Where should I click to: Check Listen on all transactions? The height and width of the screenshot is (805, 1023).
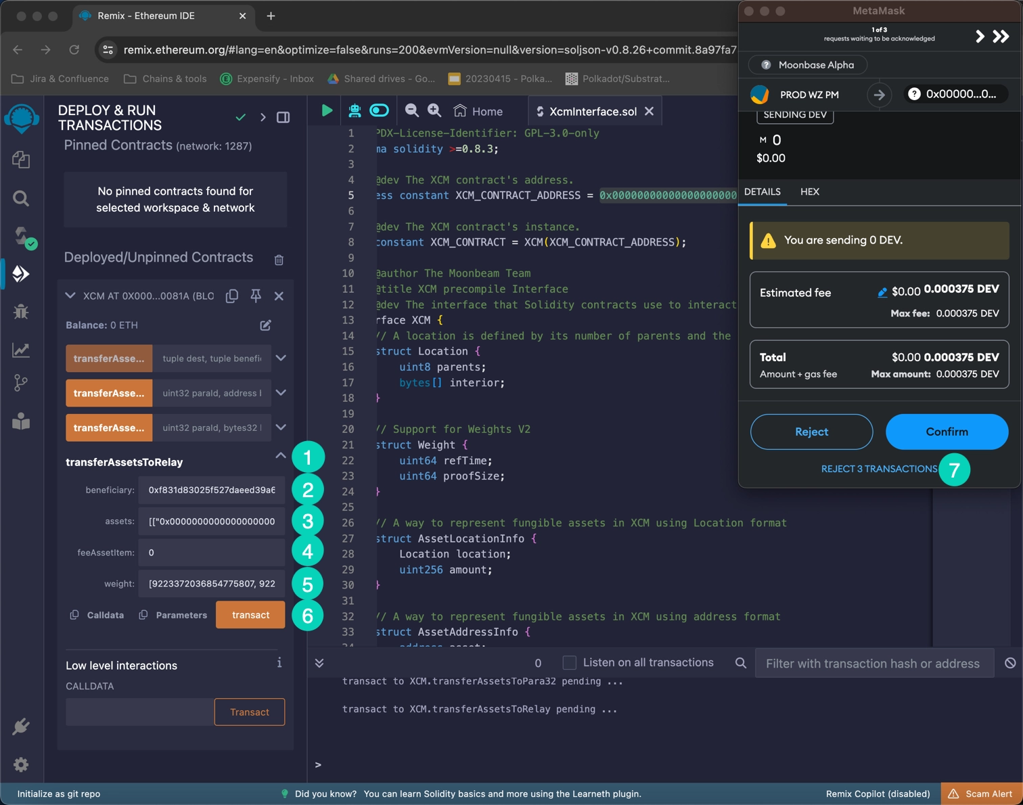[570, 663]
